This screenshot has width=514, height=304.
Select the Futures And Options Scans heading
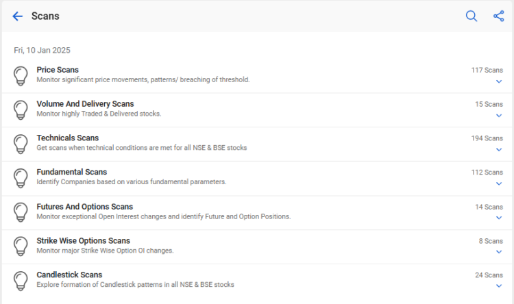(84, 206)
